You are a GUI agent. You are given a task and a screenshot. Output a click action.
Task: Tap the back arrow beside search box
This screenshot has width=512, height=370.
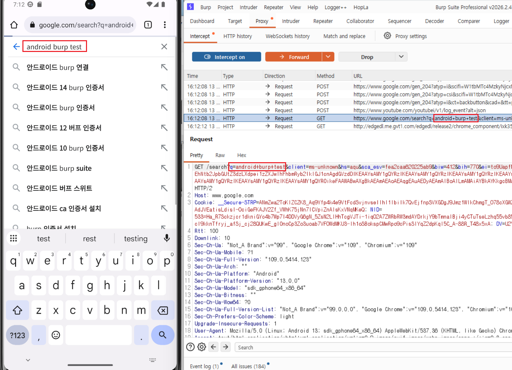[x=16, y=47]
